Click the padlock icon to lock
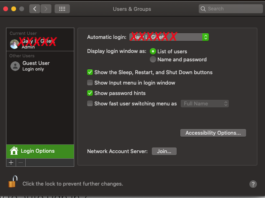Image resolution: width=265 pixels, height=198 pixels. click(x=12, y=182)
